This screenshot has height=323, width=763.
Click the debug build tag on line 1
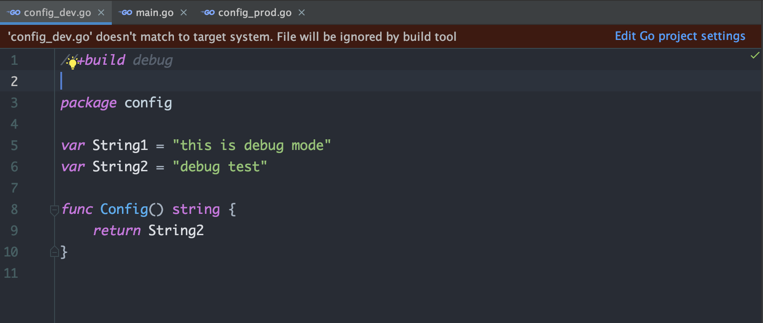pos(153,60)
